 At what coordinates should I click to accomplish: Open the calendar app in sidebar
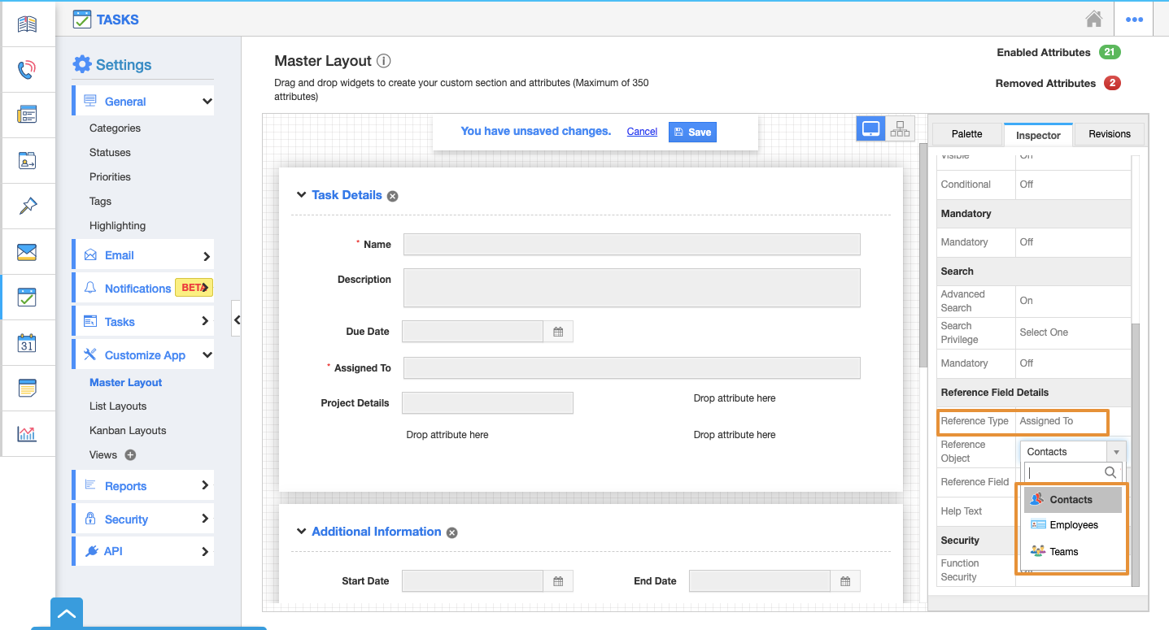(27, 343)
